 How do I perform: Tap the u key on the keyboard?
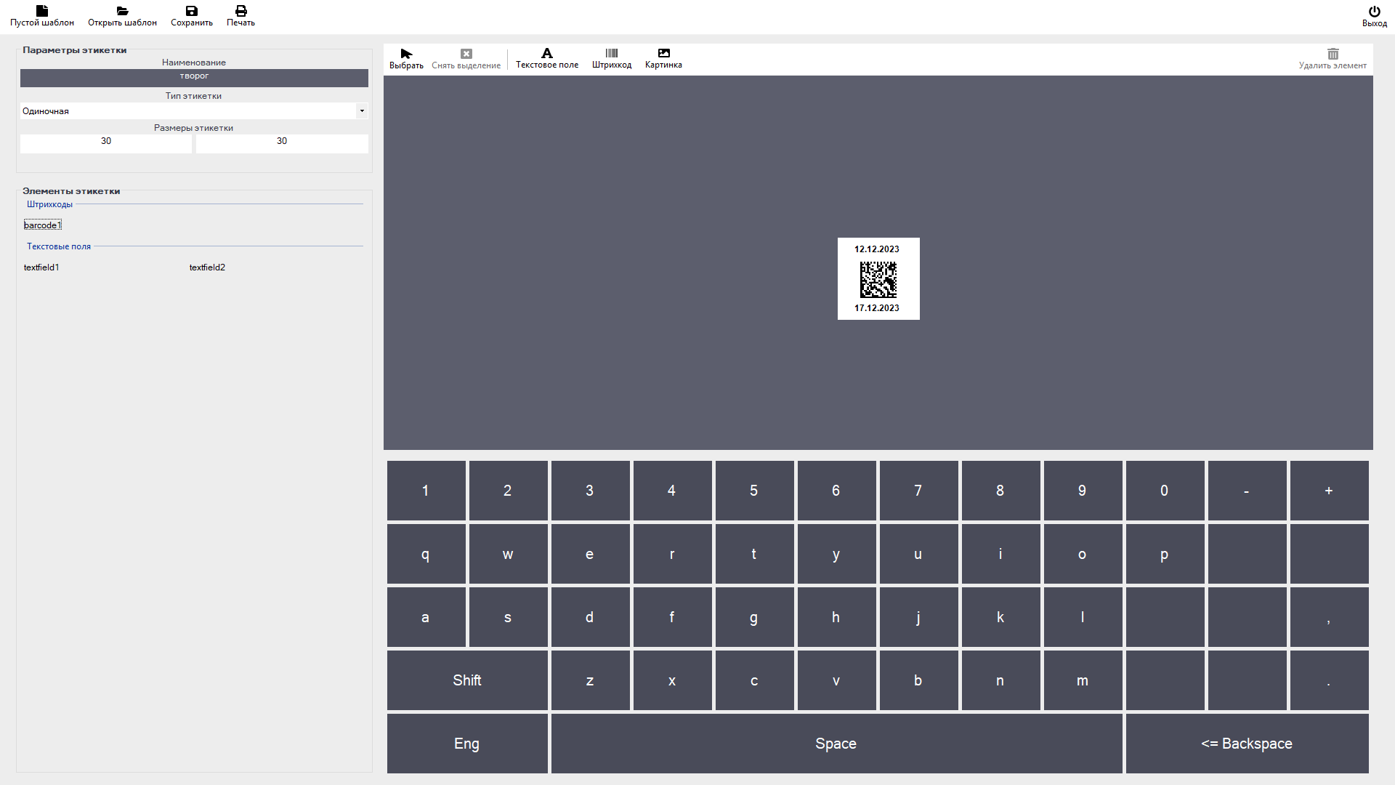point(919,554)
